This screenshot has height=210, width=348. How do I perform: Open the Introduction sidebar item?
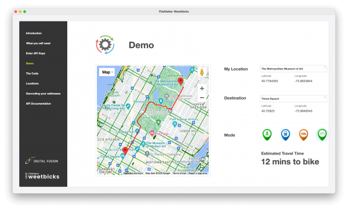pos(34,33)
